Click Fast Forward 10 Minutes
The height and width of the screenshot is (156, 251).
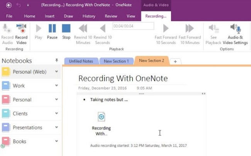coord(190,34)
